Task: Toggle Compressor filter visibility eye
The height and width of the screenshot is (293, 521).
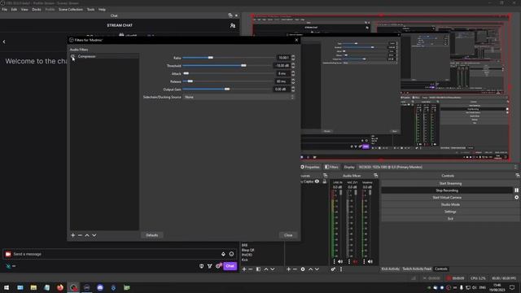Action: coord(72,56)
